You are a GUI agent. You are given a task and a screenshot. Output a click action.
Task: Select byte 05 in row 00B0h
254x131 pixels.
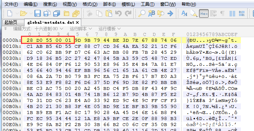tap(97, 106)
